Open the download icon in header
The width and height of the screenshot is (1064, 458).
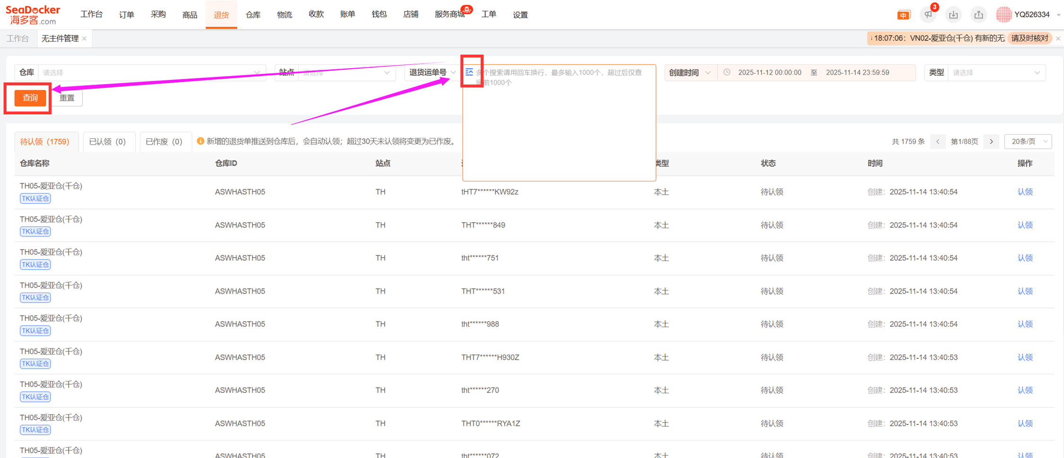(953, 15)
